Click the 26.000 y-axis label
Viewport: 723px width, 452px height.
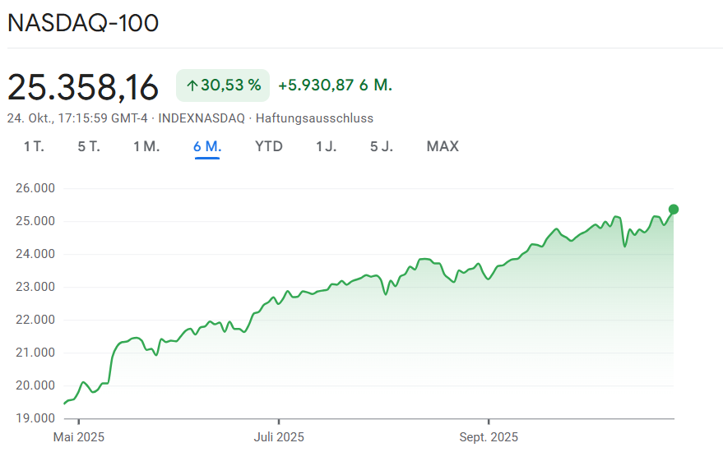(35, 188)
